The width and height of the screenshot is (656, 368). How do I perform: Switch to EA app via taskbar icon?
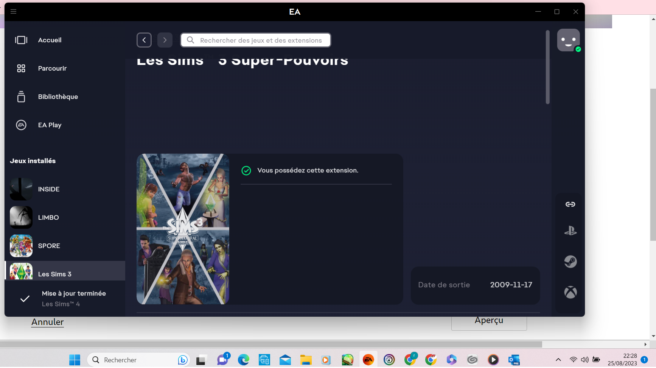pyautogui.click(x=368, y=360)
